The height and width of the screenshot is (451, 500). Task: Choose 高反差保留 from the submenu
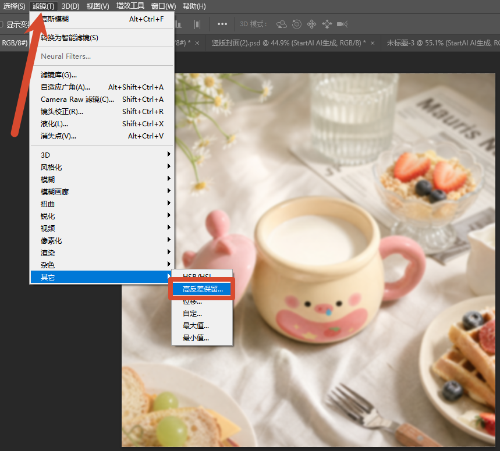[x=202, y=289]
